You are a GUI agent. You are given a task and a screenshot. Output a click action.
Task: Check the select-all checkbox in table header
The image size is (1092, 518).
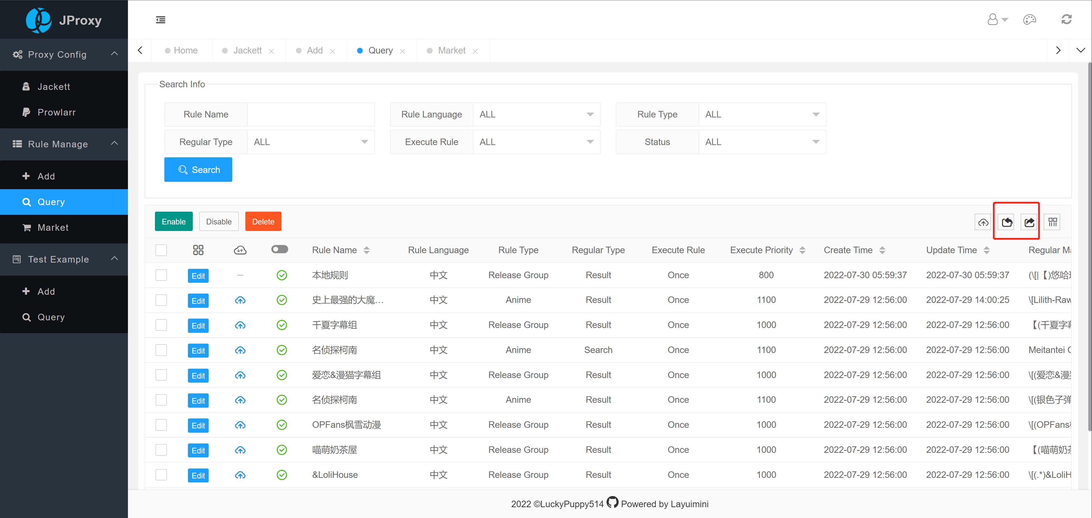(x=161, y=250)
